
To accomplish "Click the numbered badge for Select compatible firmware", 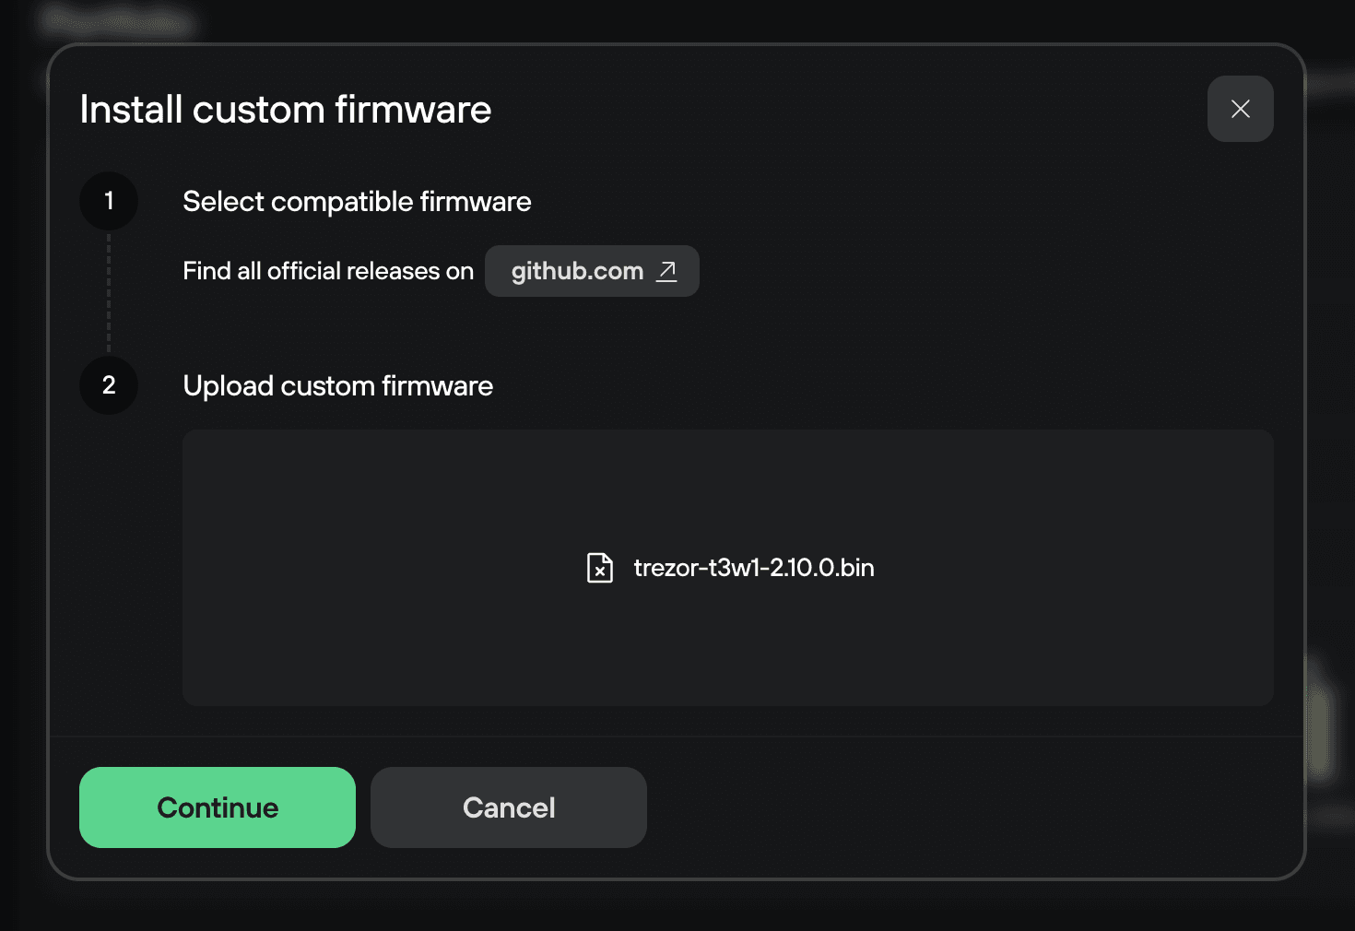I will coord(109,201).
